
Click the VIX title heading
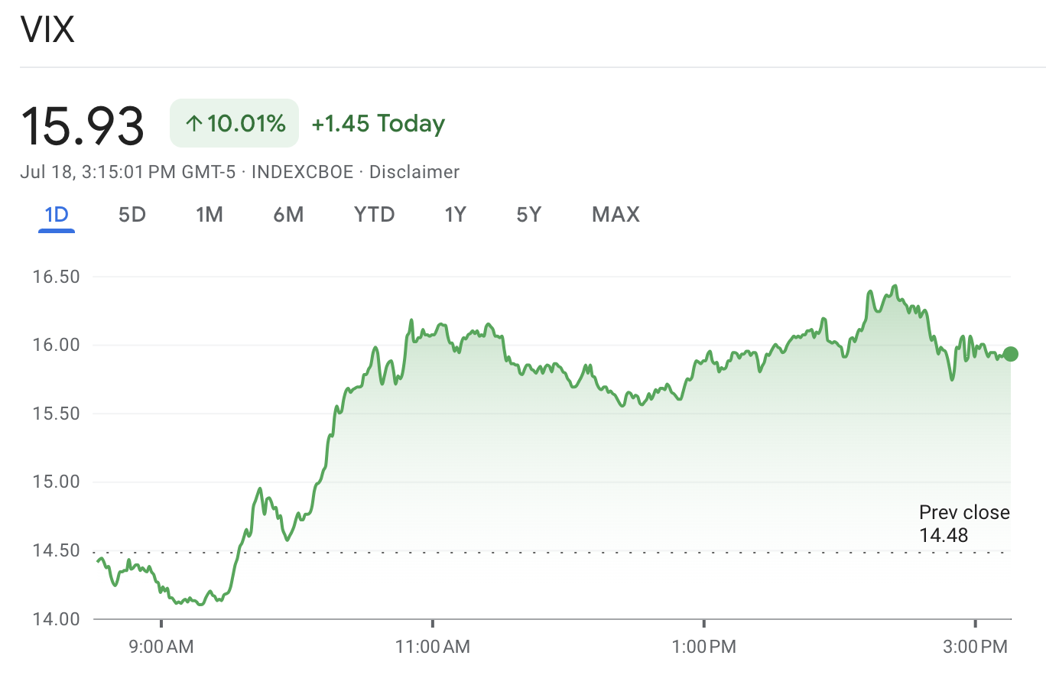click(x=47, y=30)
